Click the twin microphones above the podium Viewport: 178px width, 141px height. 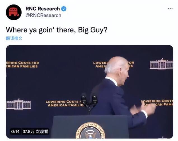point(90,102)
